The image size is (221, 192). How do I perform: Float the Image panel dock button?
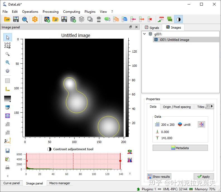(131, 27)
